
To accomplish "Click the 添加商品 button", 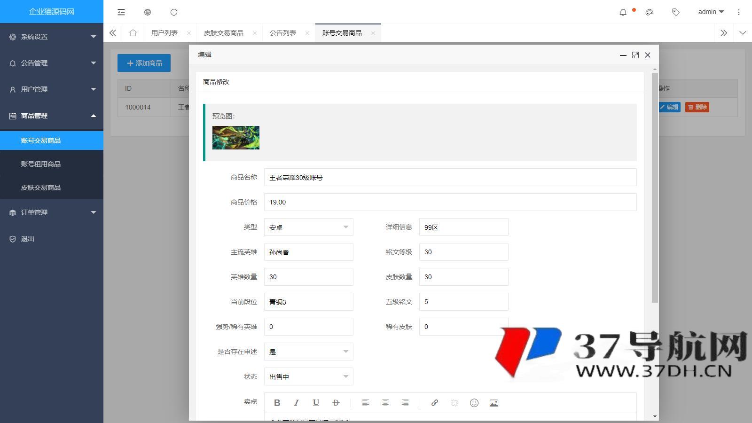I will coord(144,63).
